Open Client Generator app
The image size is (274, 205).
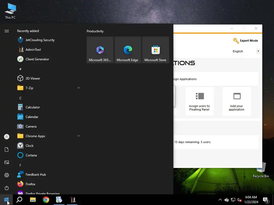[x=49, y=59]
